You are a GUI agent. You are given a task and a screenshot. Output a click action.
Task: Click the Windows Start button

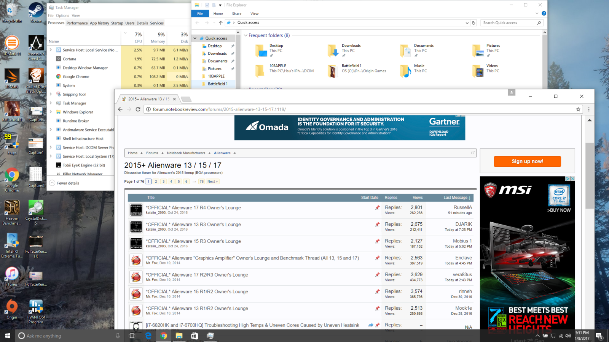pyautogui.click(x=7, y=336)
